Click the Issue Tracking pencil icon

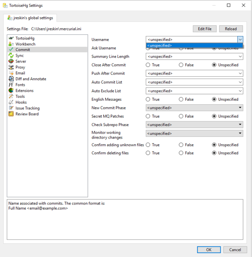coord(11,108)
